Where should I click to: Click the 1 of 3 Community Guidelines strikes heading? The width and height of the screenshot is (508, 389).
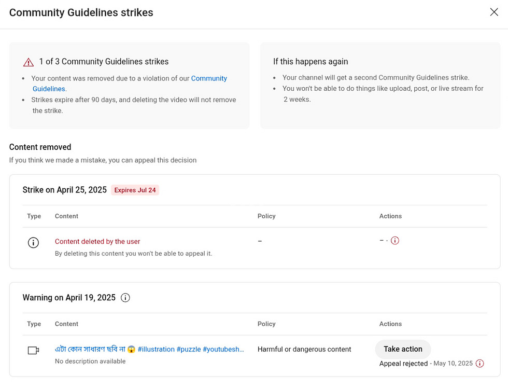104,61
